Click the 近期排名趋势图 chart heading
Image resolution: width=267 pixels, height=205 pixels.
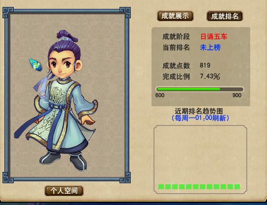click(199, 111)
